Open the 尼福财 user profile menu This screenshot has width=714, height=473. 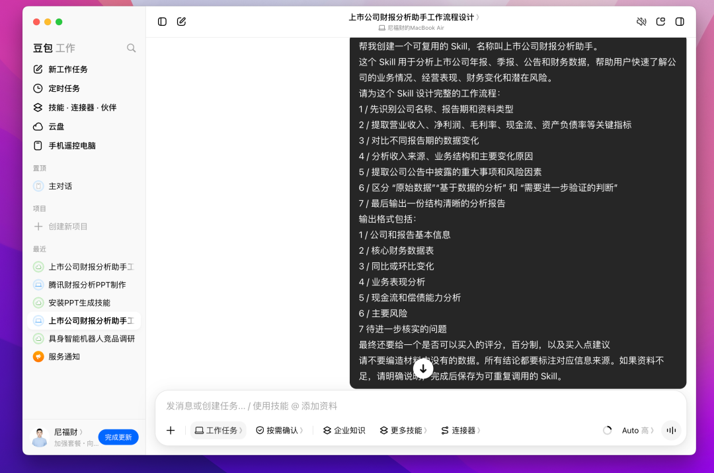(68, 432)
